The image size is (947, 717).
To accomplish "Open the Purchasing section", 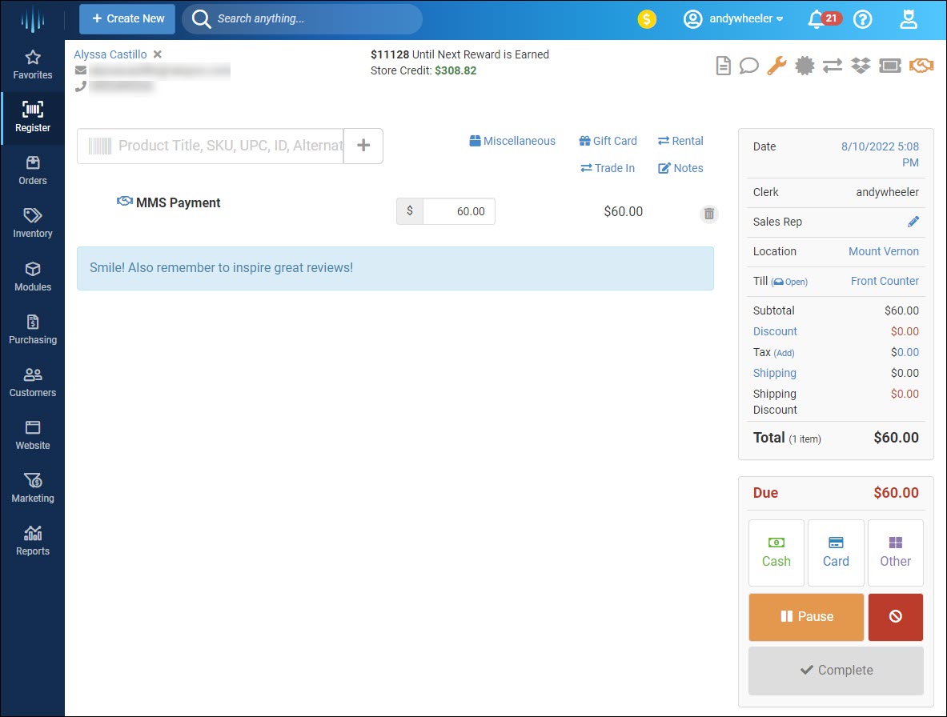I will point(33,330).
